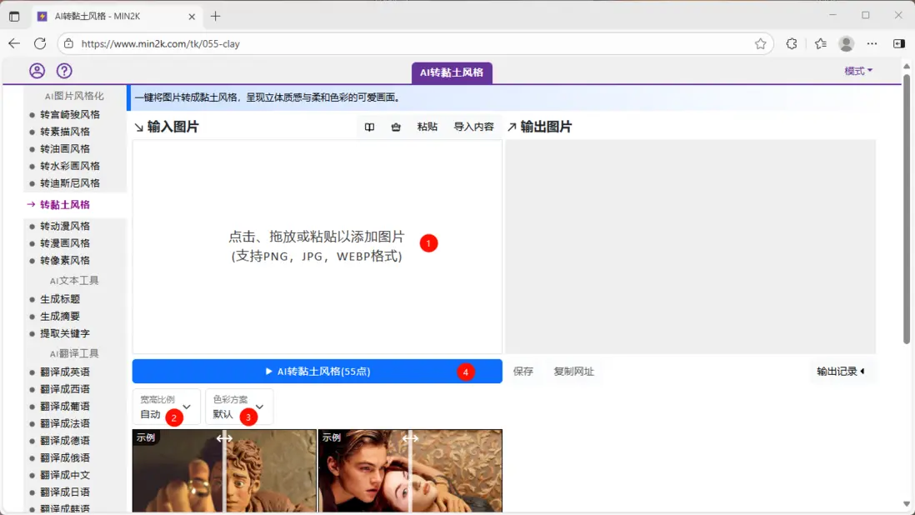
Task: Go back with browser back arrow
Action: click(x=15, y=43)
